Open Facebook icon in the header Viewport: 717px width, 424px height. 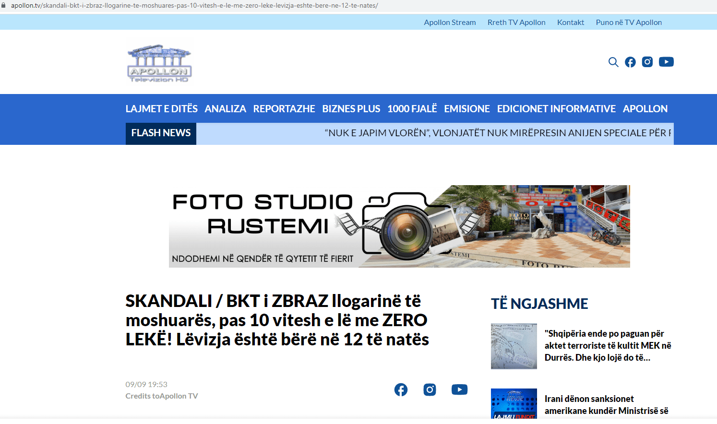tap(630, 62)
